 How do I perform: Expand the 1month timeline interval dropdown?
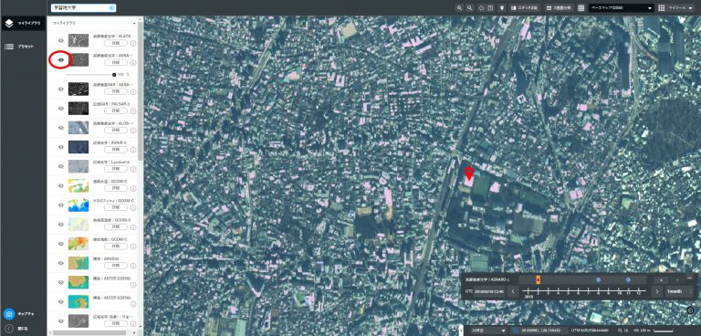click(679, 291)
